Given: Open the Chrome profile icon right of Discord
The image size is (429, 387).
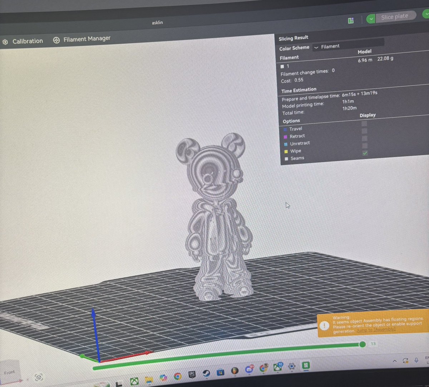Looking at the screenshot, I should 263,368.
